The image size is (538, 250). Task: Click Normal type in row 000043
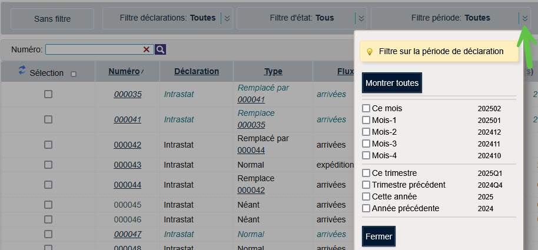(x=251, y=165)
